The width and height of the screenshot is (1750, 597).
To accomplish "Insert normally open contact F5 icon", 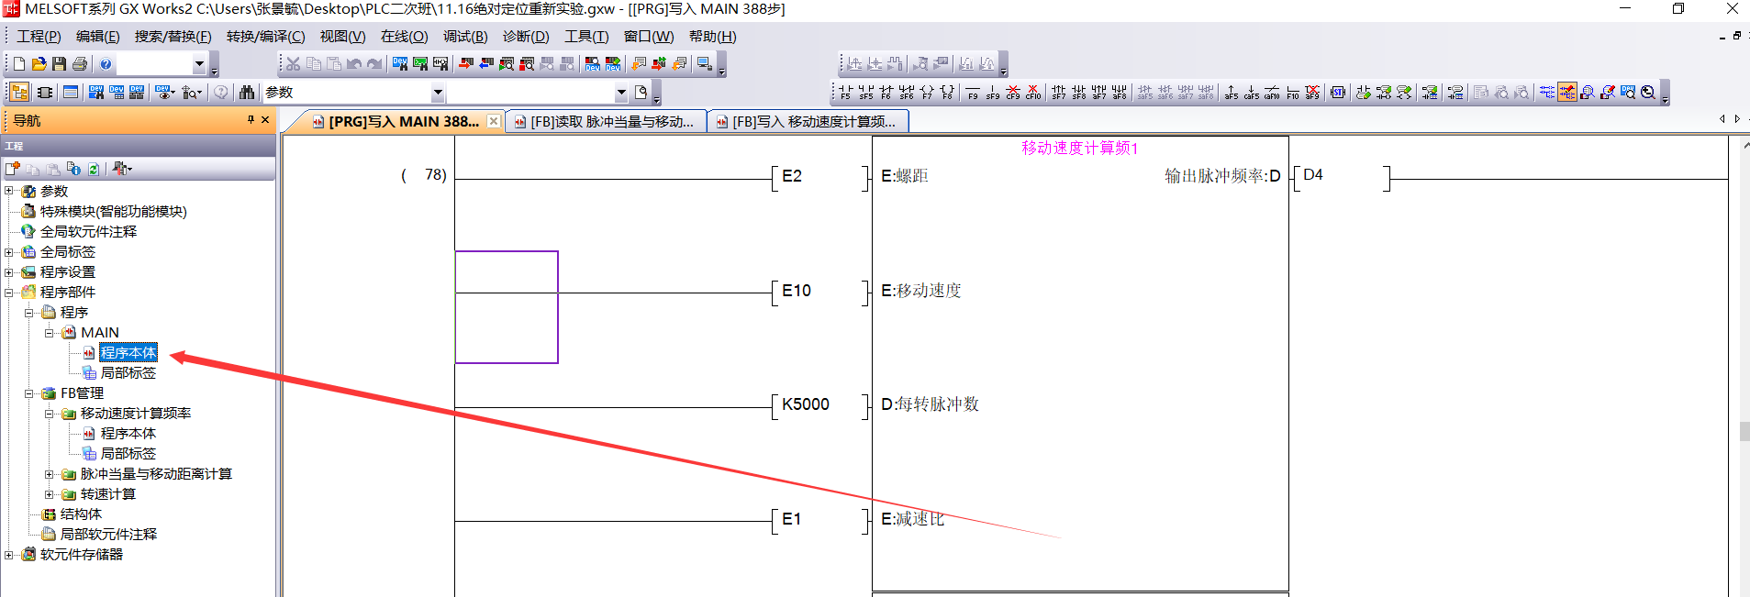I will click(x=845, y=93).
